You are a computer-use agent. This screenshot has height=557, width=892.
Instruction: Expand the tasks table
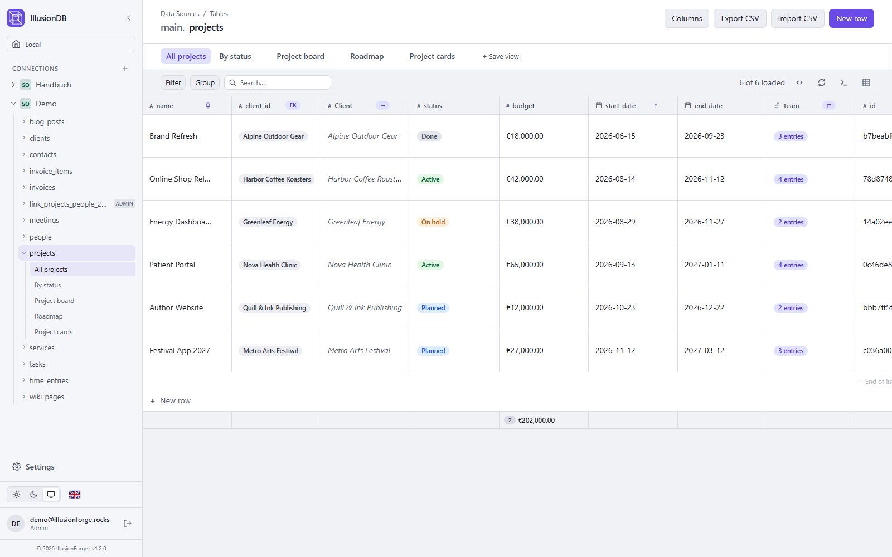(24, 364)
